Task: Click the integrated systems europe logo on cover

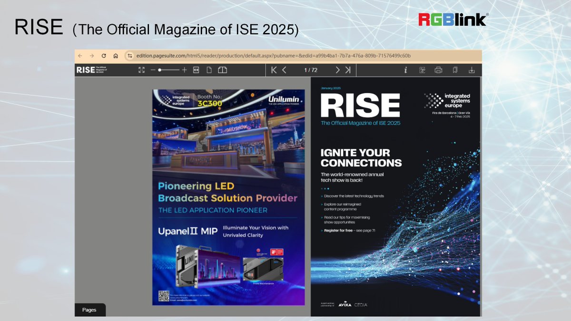Action: click(x=447, y=101)
